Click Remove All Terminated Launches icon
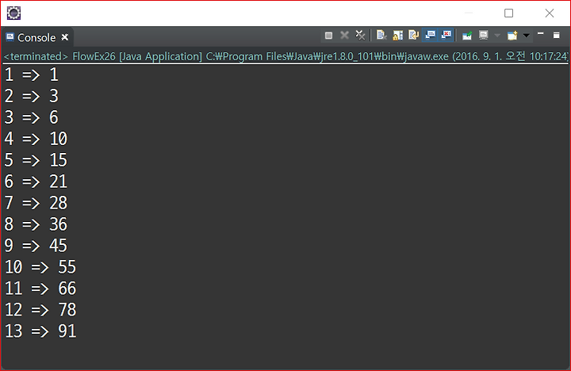571x371 pixels. pyautogui.click(x=360, y=36)
